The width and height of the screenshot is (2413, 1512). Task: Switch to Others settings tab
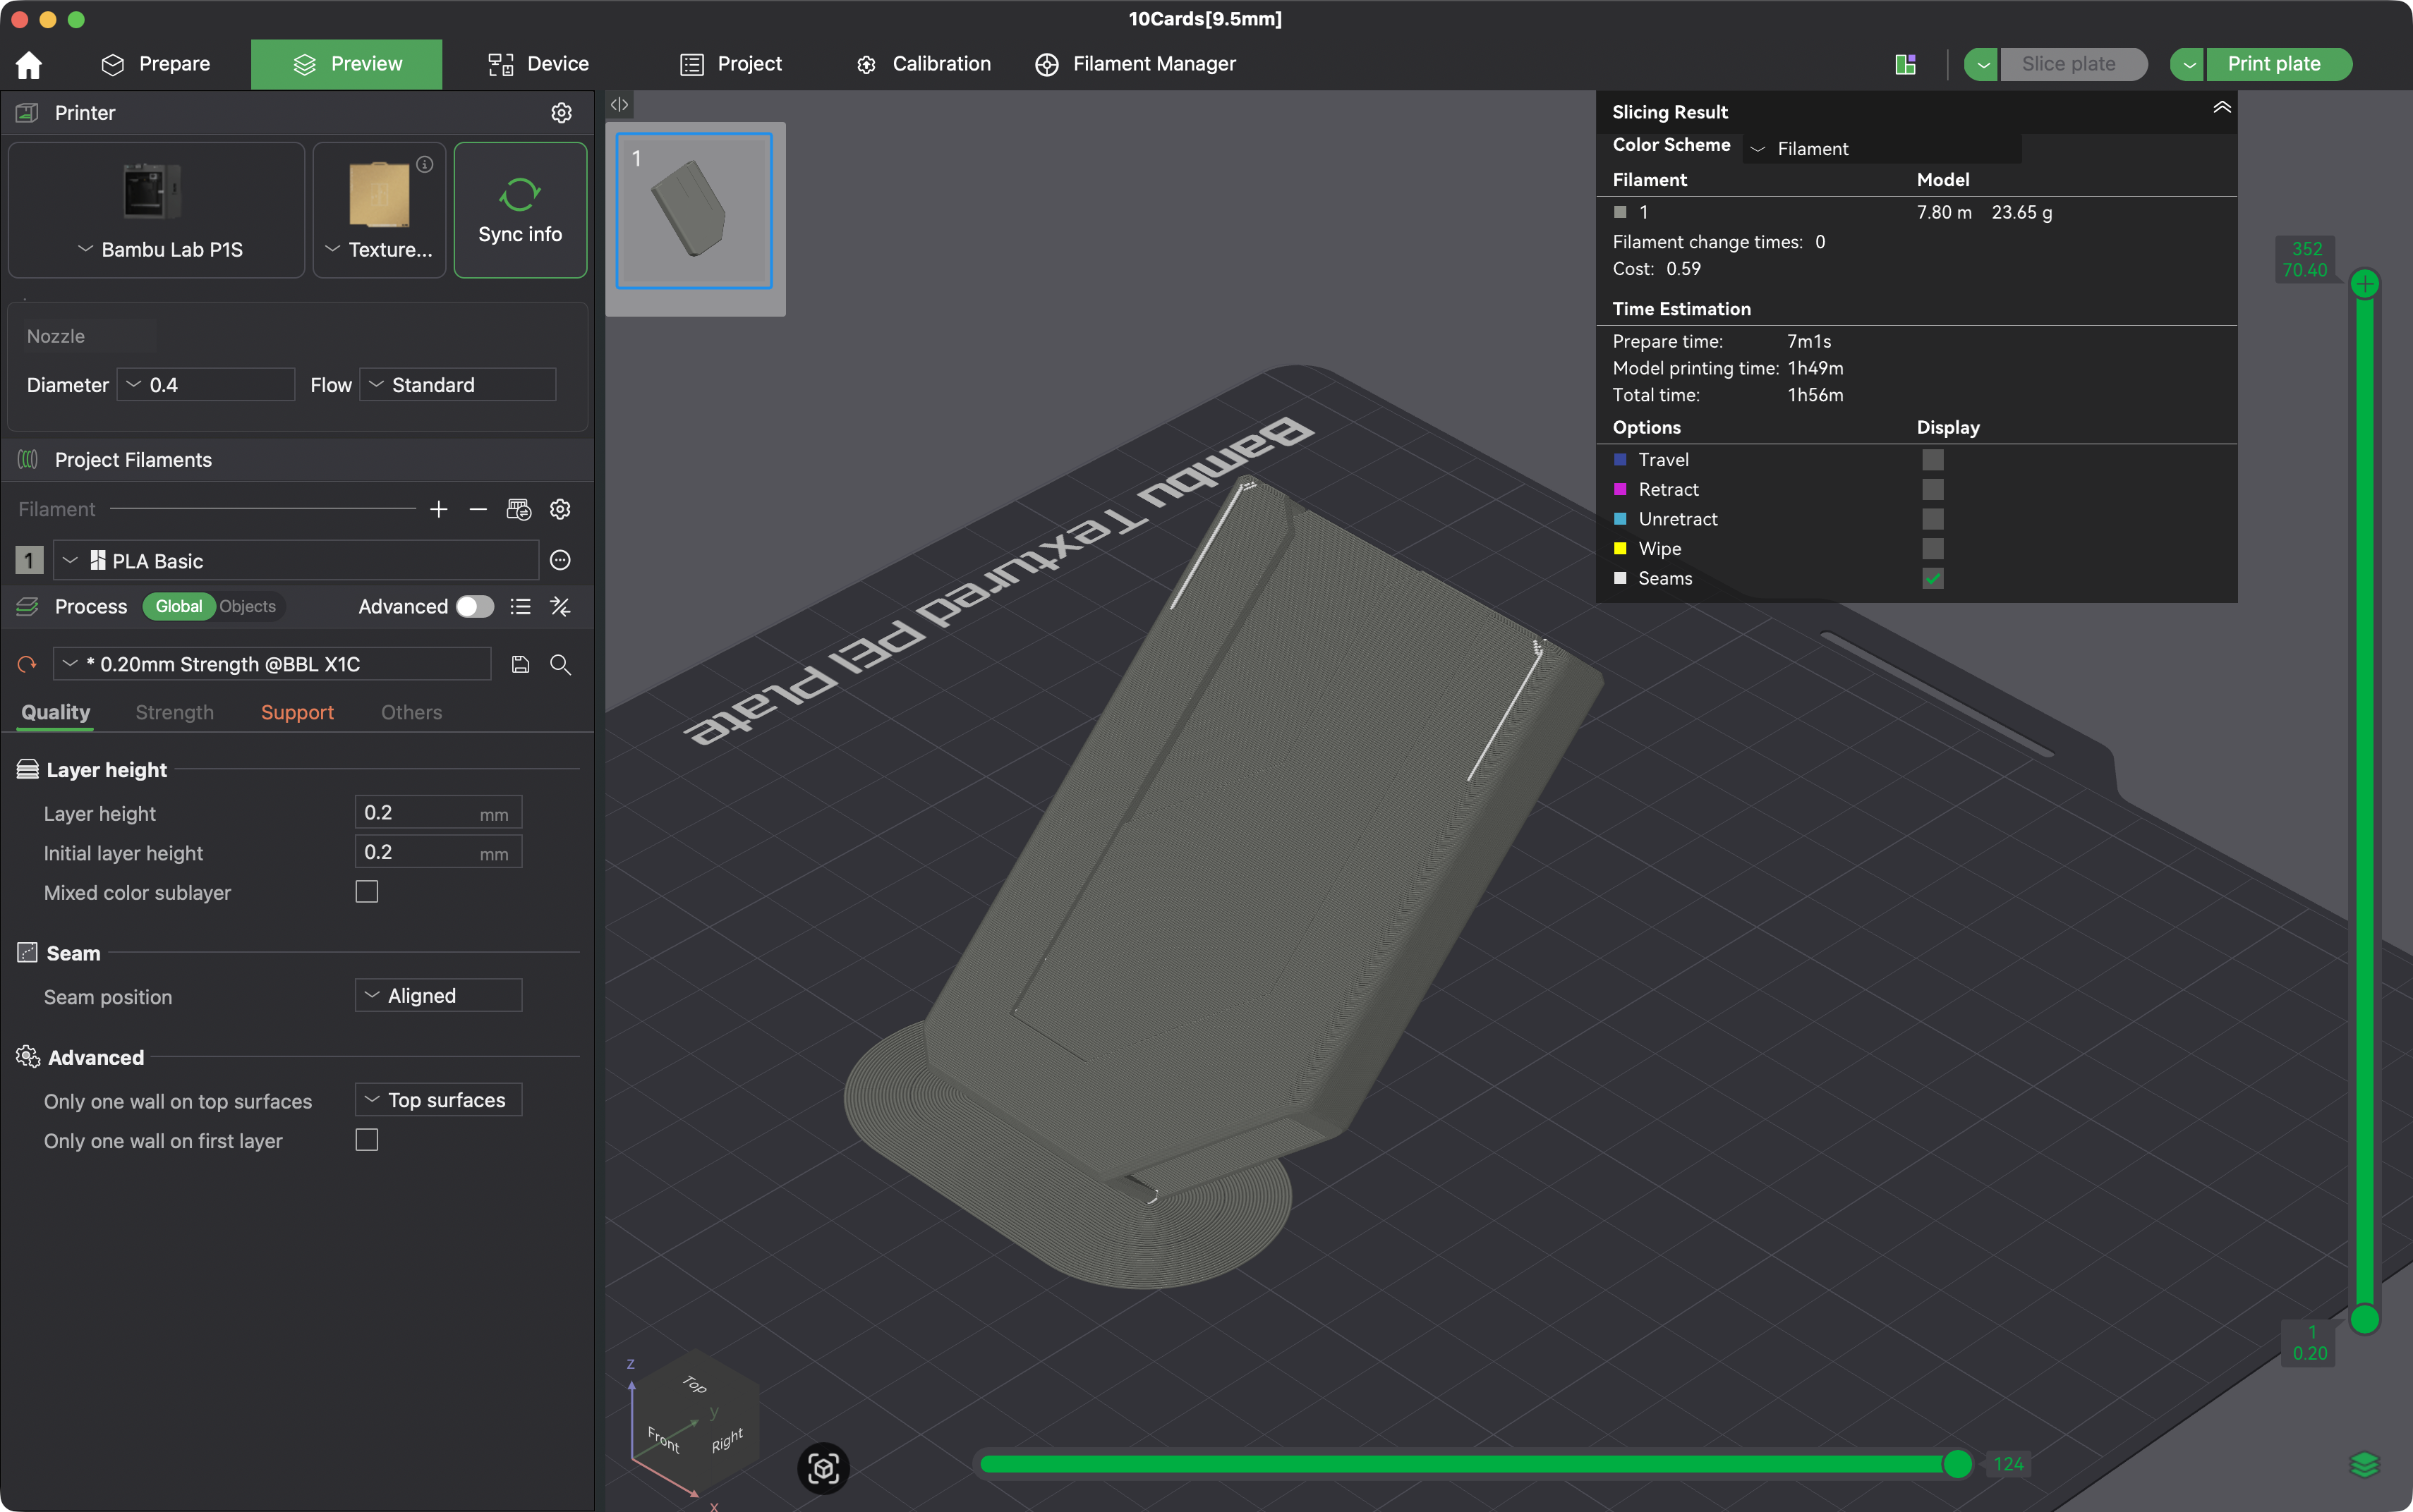(411, 713)
